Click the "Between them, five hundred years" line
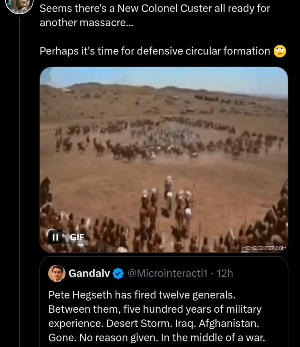 [155, 309]
